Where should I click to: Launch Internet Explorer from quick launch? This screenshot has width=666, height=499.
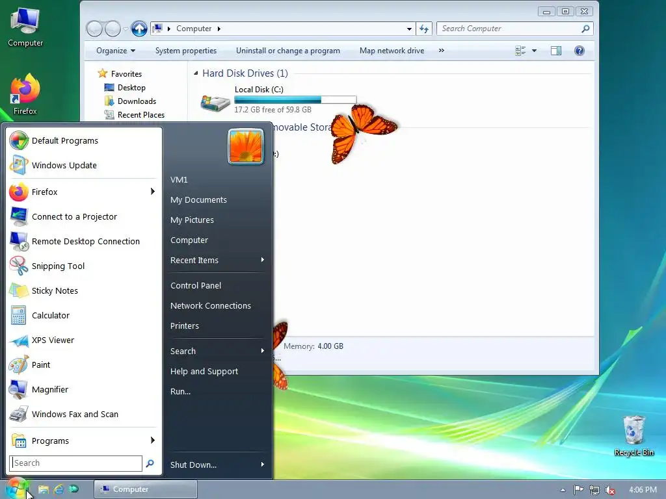(59, 489)
